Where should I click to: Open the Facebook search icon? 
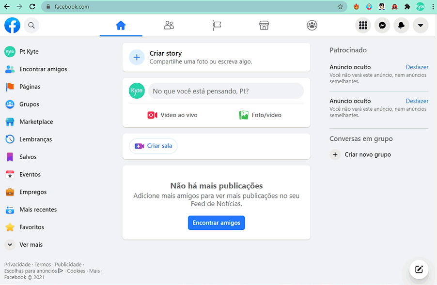coord(31,25)
